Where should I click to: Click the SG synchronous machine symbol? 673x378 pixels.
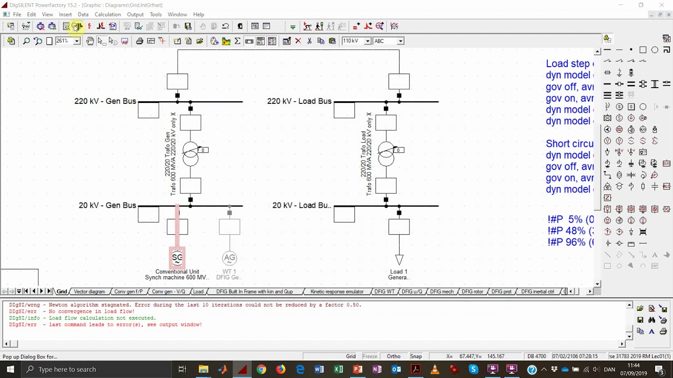pyautogui.click(x=177, y=258)
